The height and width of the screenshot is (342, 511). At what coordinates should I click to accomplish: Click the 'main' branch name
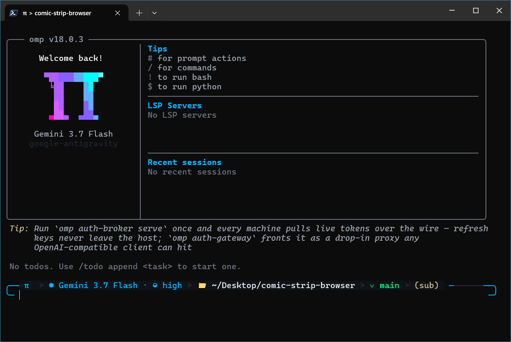pyautogui.click(x=389, y=285)
